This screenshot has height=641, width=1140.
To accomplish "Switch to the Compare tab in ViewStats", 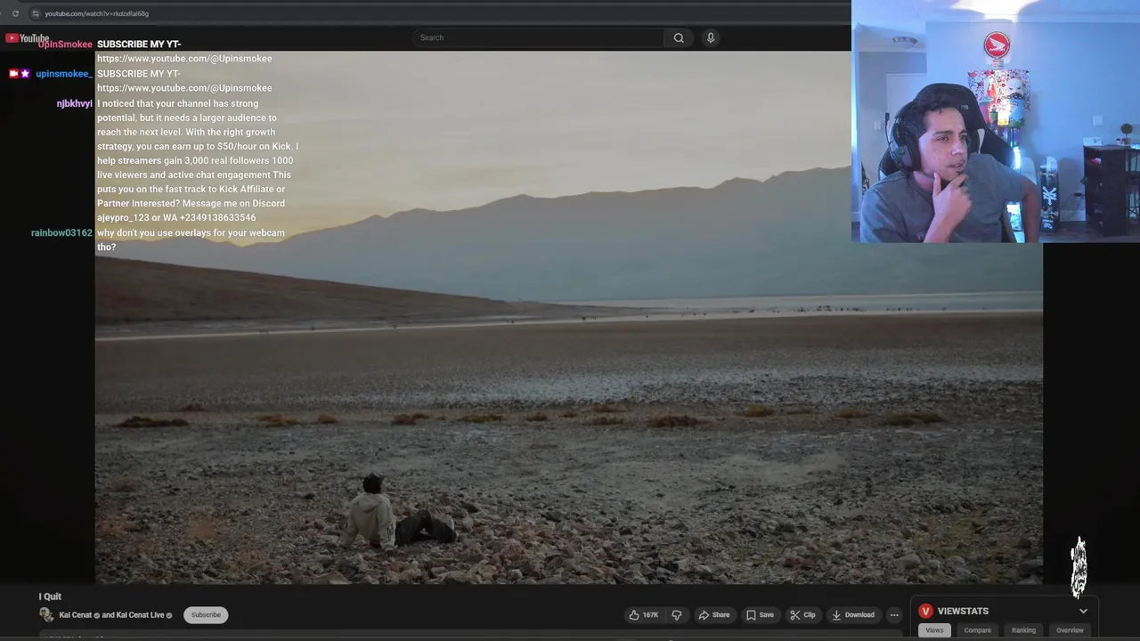I will click(977, 630).
